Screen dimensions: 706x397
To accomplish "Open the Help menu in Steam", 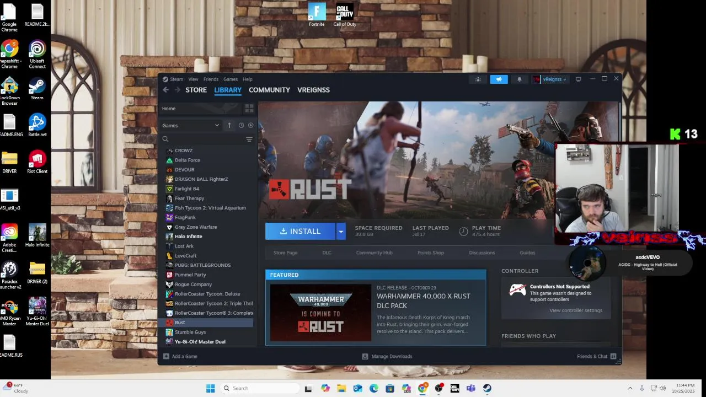I will 248,79.
